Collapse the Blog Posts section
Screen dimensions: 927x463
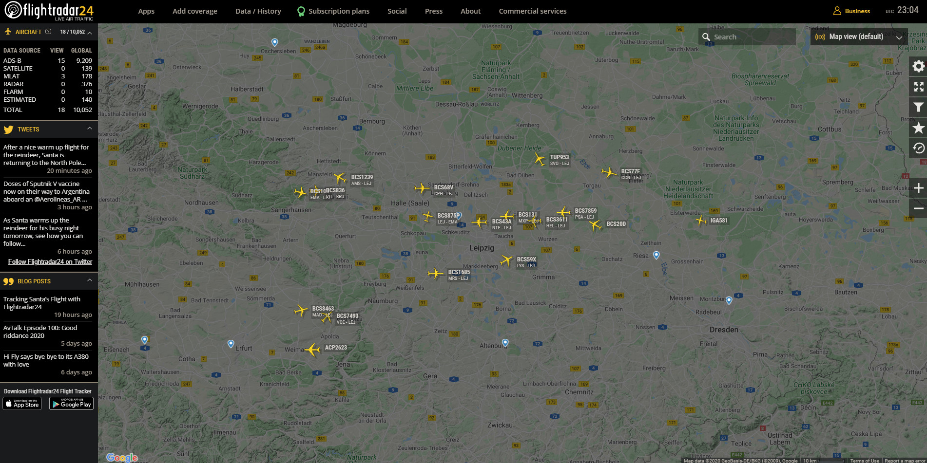(x=90, y=280)
